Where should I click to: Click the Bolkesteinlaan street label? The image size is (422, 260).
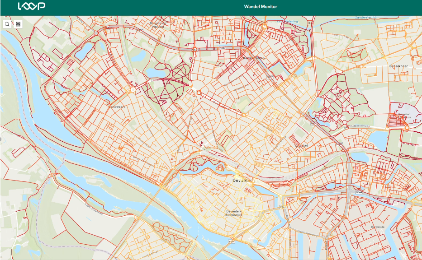360,126
